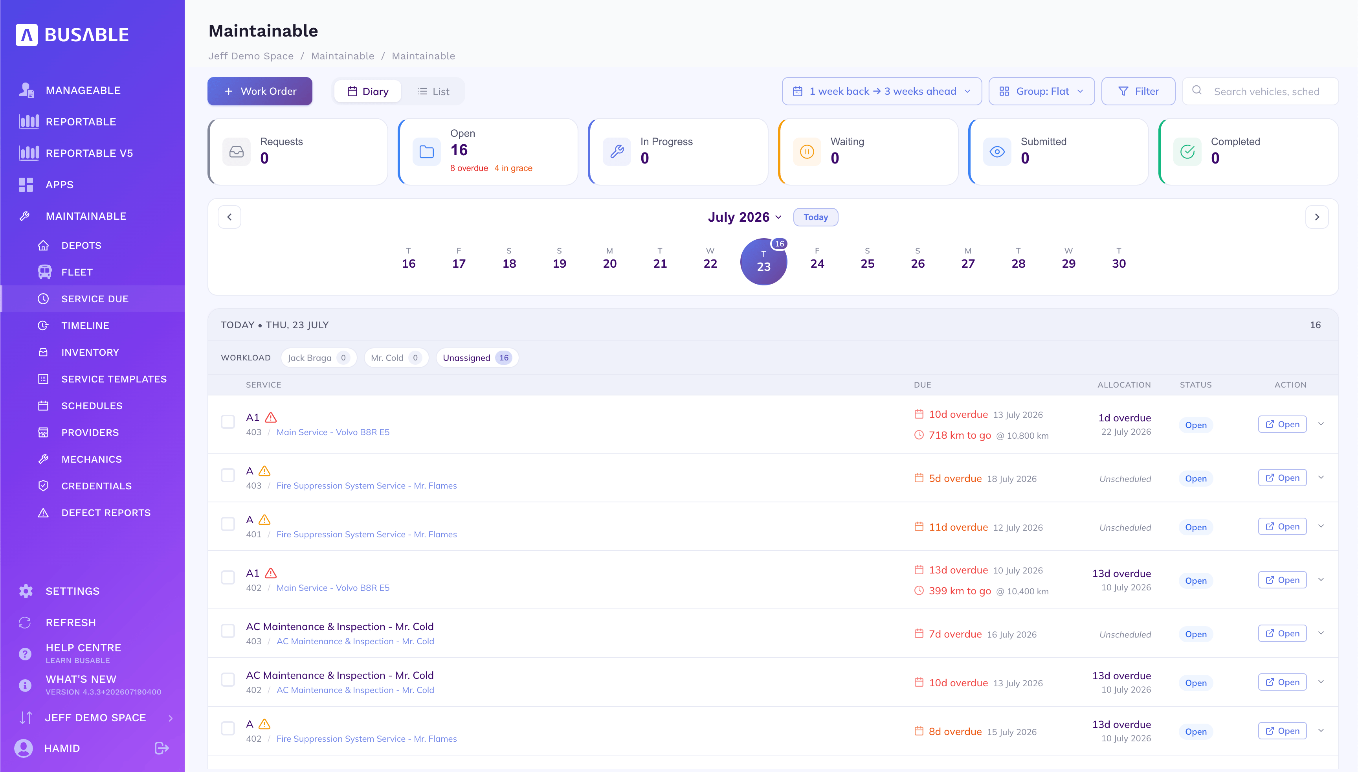The image size is (1358, 772).
Task: Switch to the Diary view tab
Action: [x=368, y=92]
